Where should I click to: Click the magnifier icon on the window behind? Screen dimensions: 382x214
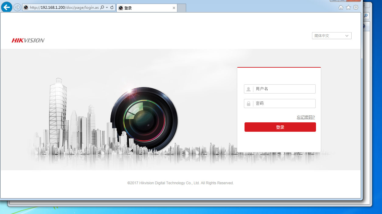[366, 15]
